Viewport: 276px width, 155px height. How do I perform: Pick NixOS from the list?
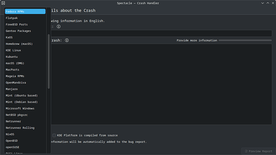coord(25,134)
